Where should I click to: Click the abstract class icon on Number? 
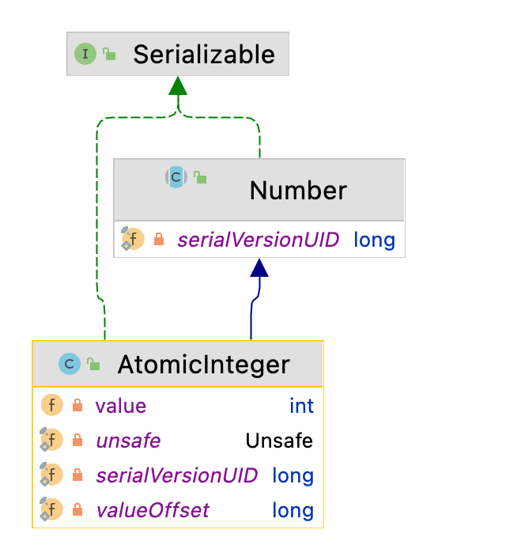pos(176,177)
